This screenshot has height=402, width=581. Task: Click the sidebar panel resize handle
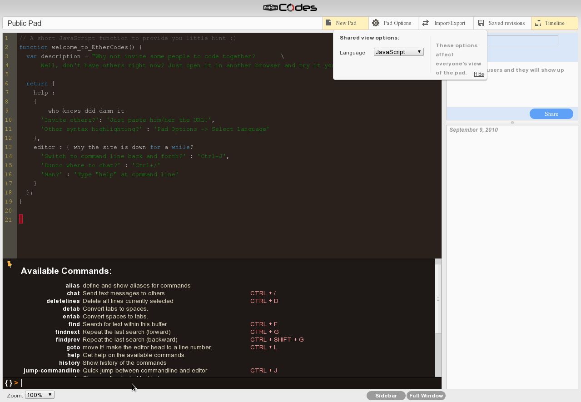[512, 123]
